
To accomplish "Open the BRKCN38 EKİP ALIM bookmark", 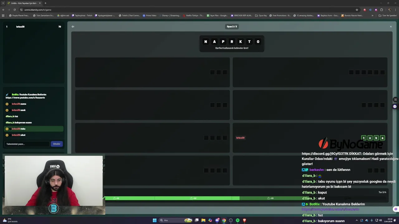I will [x=241, y=15].
